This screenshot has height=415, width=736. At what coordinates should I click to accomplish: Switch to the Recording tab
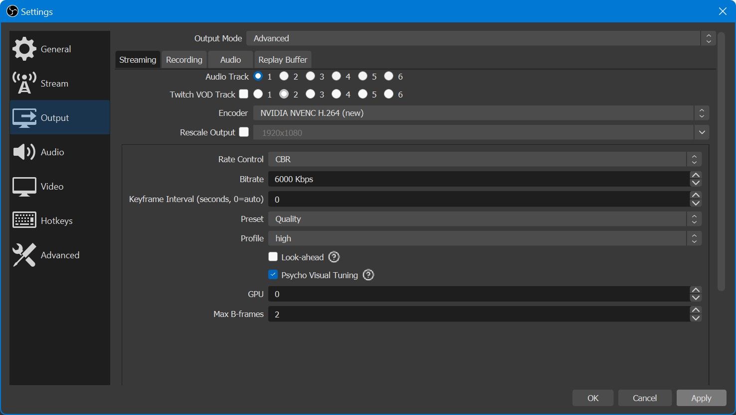[x=184, y=60]
